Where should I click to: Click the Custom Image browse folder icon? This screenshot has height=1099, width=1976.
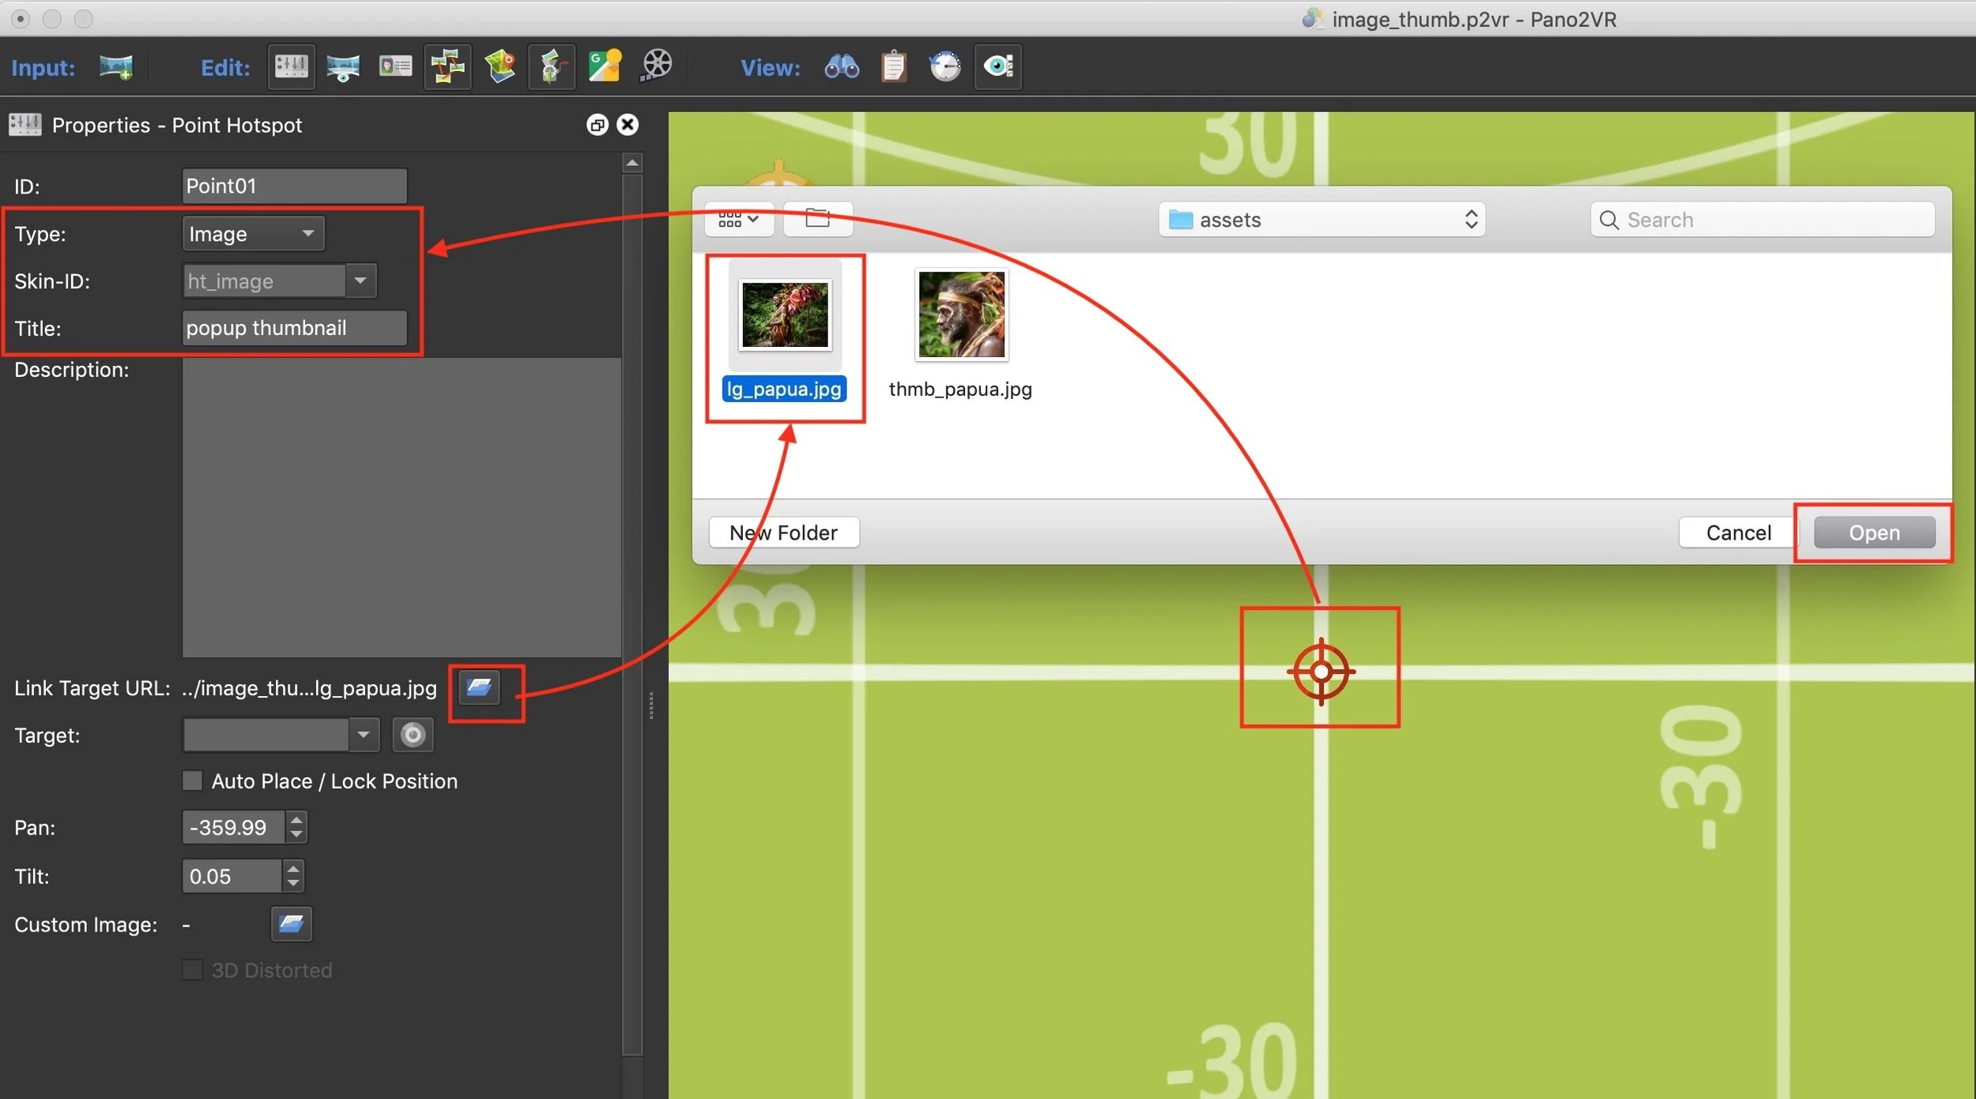point(291,924)
